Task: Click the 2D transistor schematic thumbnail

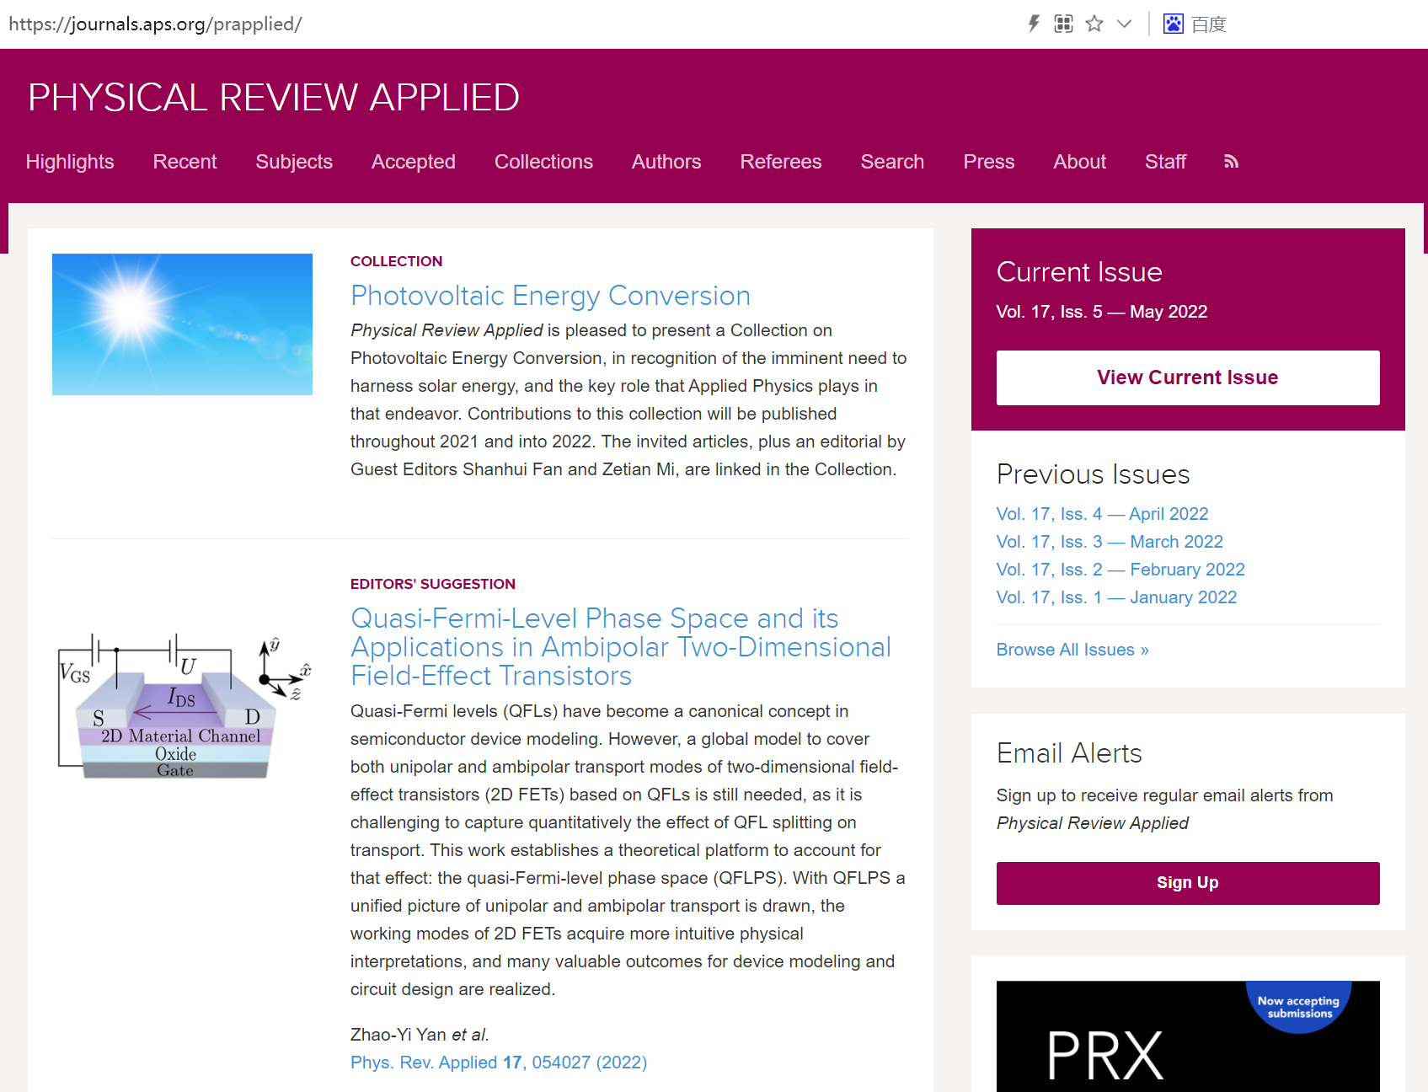Action: [184, 706]
